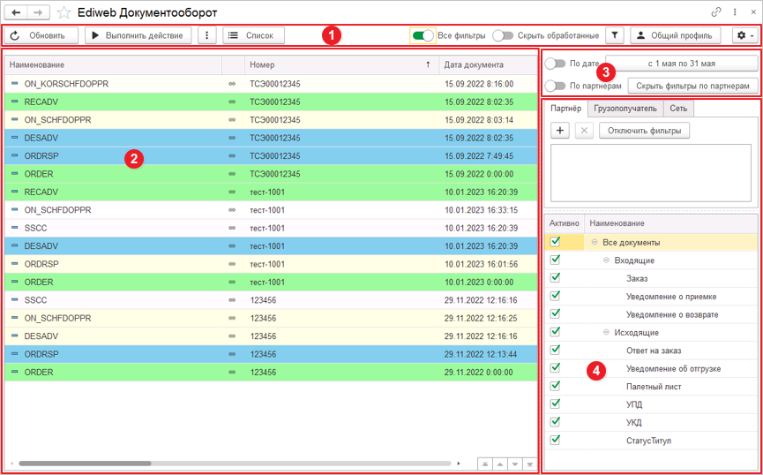Click the Обновить button
The width and height of the screenshot is (763, 475).
click(x=40, y=35)
